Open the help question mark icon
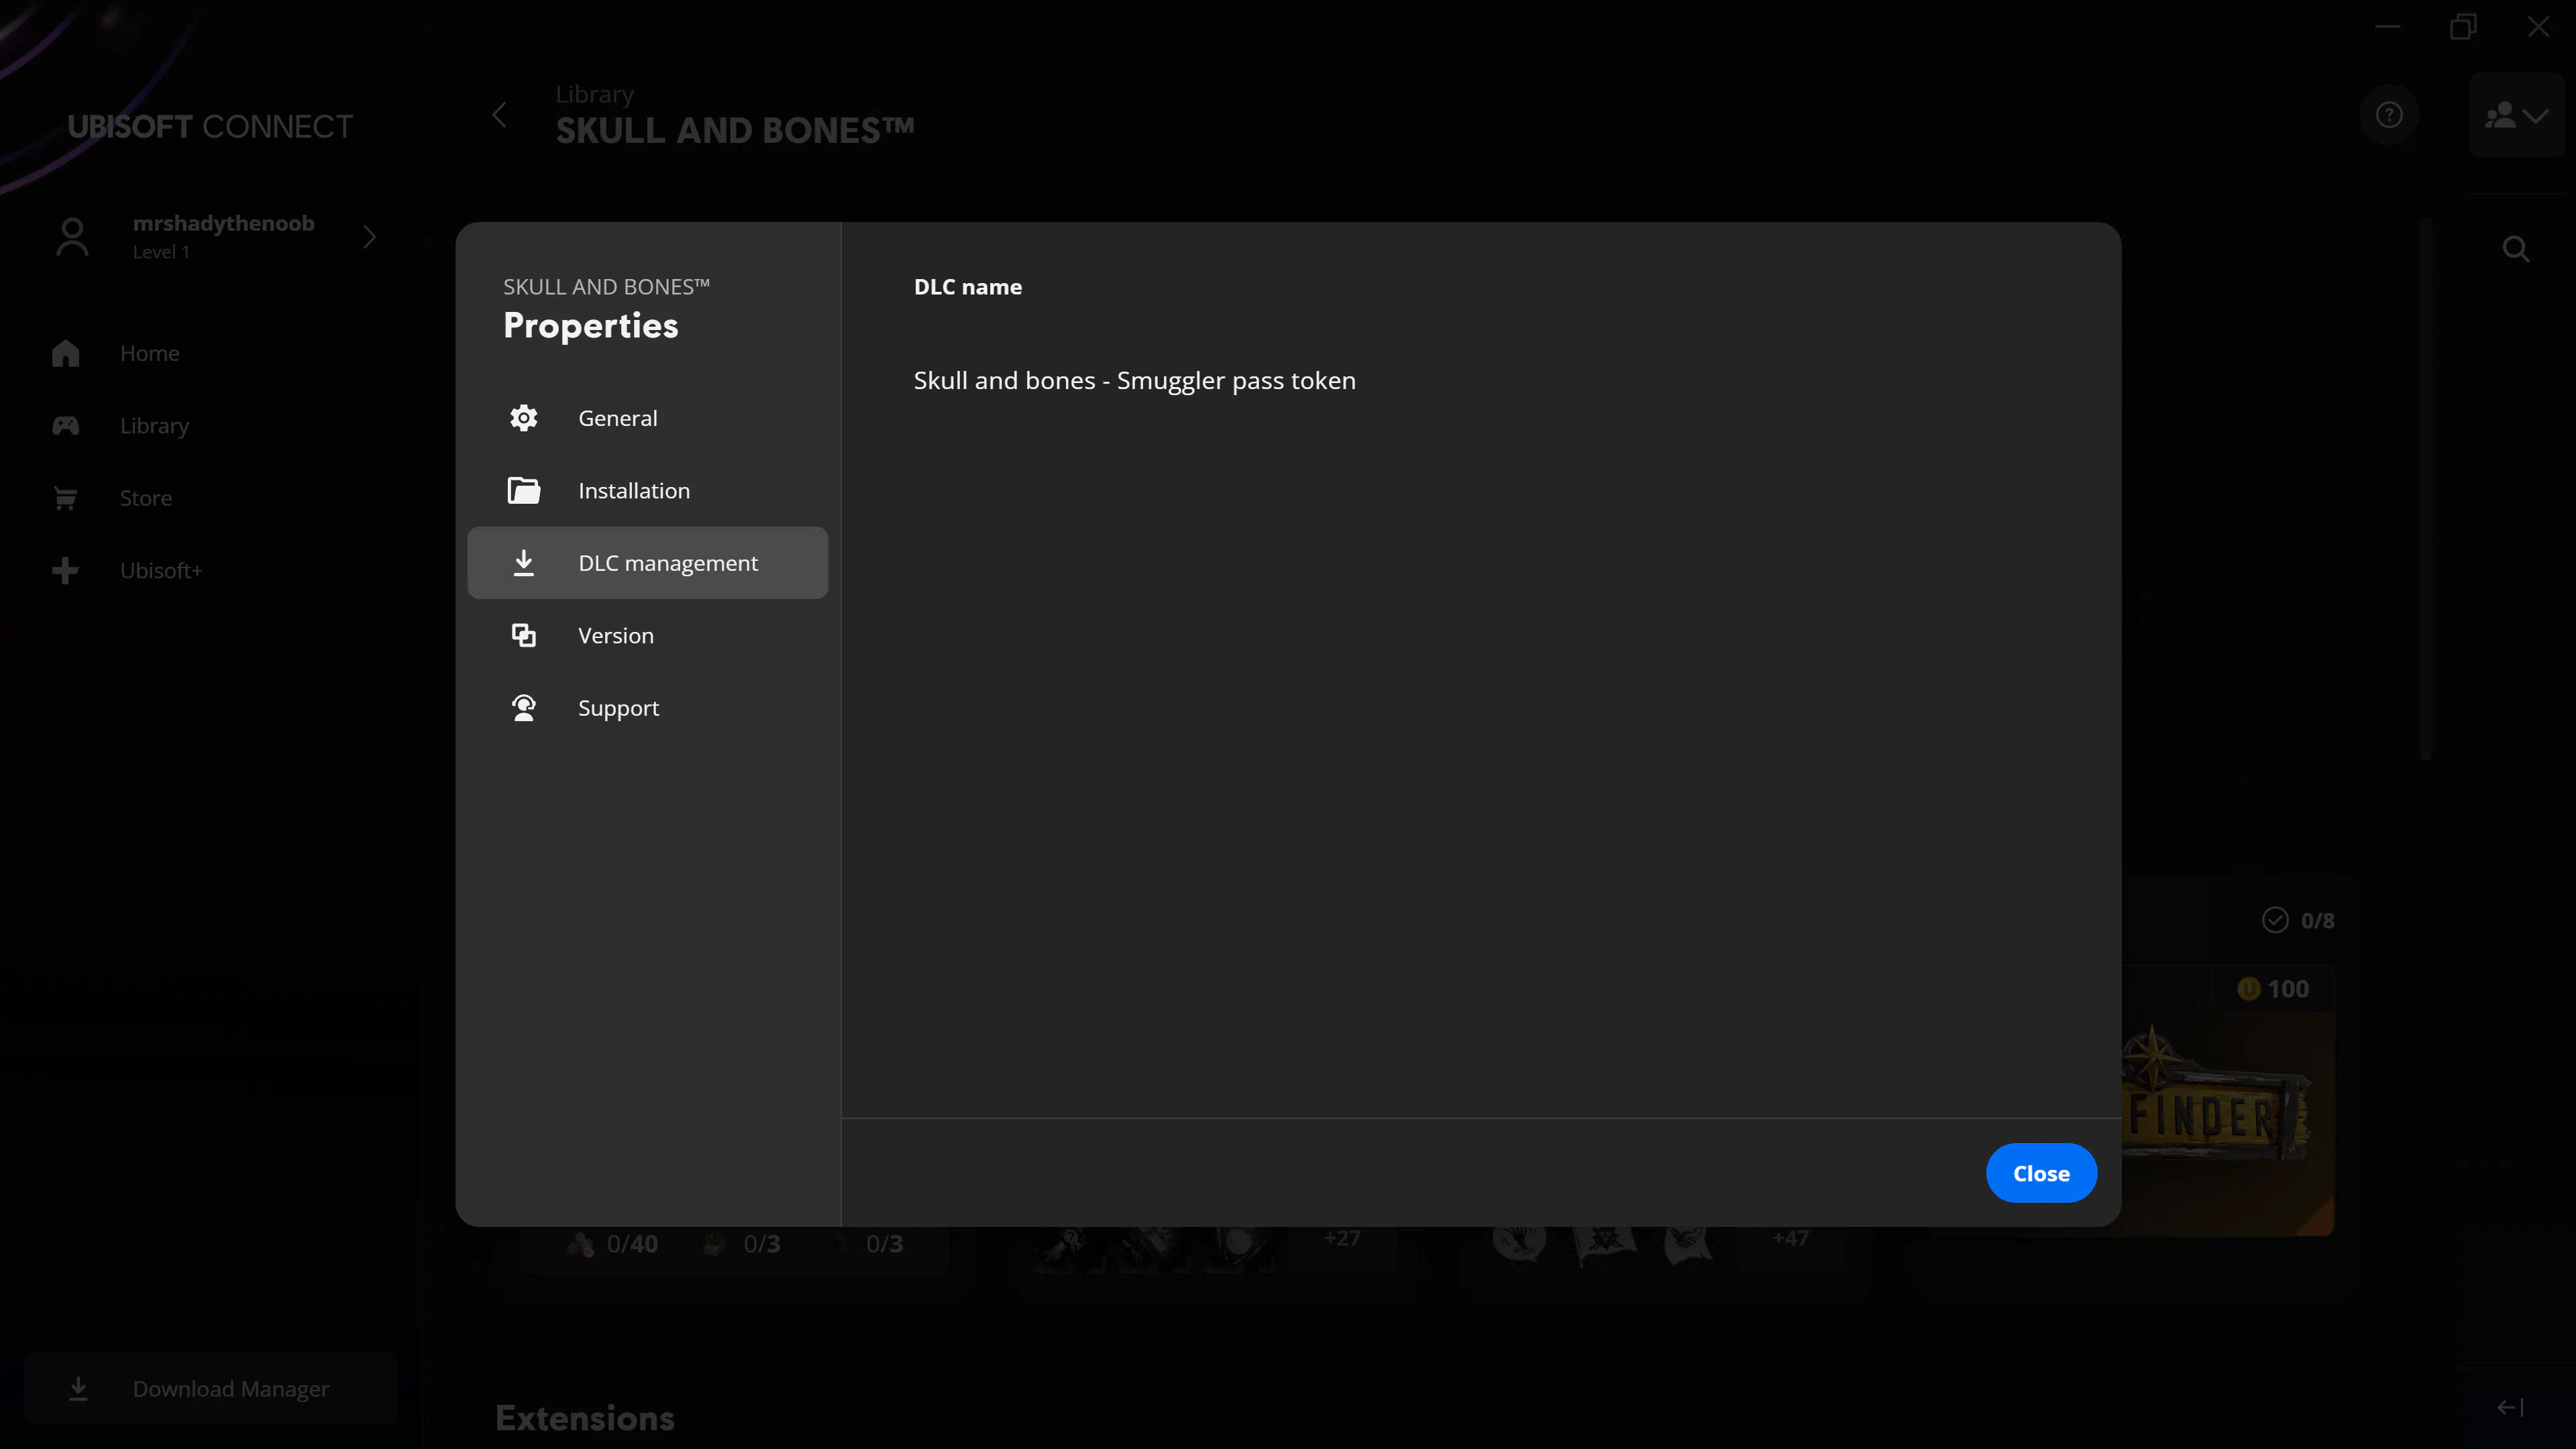Image resolution: width=2576 pixels, height=1449 pixels. coord(2389,115)
